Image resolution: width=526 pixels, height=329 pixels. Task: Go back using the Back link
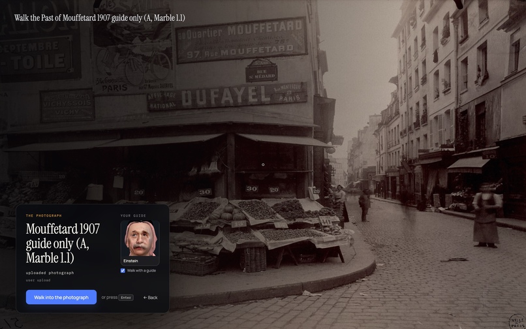150,298
